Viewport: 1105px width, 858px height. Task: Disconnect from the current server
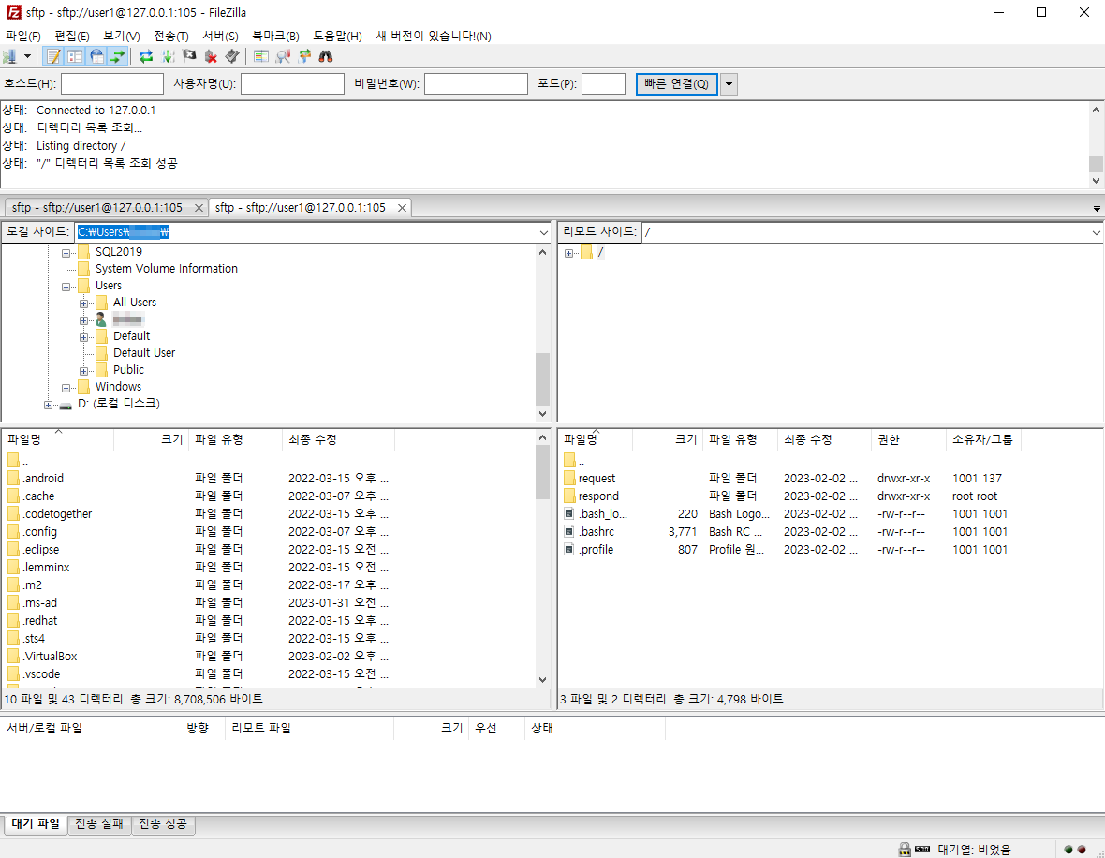(x=211, y=56)
